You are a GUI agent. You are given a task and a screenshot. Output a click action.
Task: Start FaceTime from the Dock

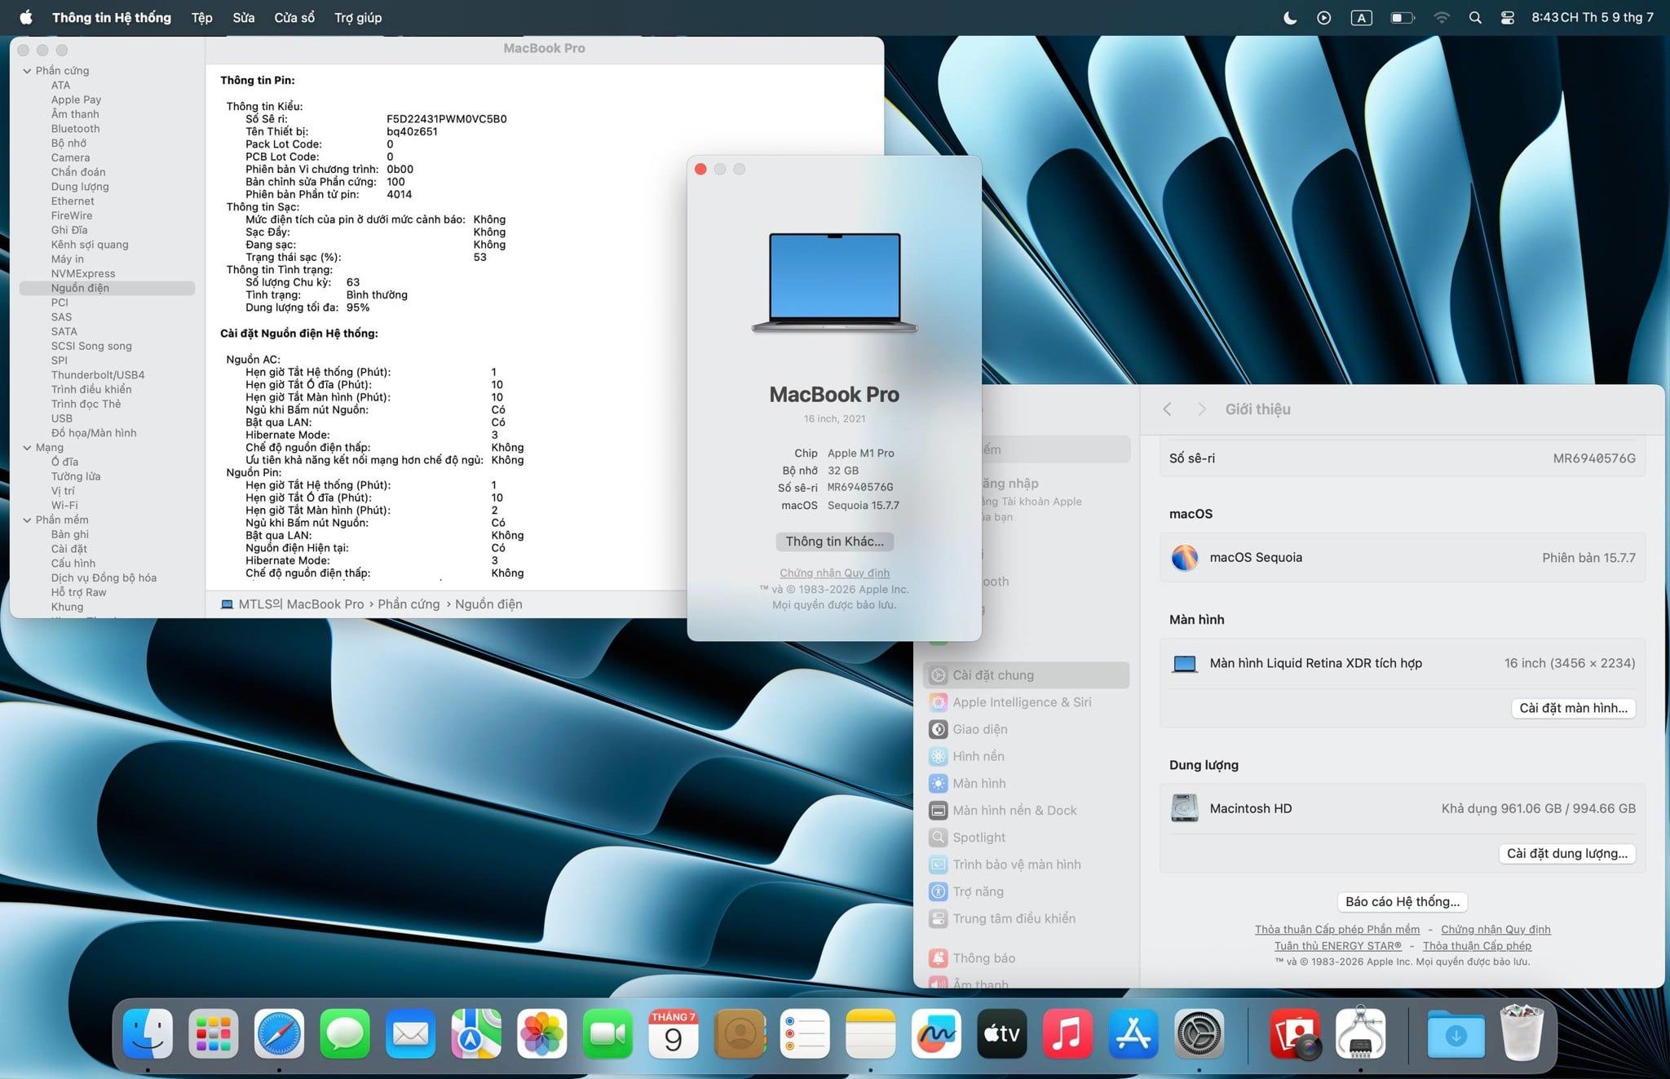pos(607,1033)
